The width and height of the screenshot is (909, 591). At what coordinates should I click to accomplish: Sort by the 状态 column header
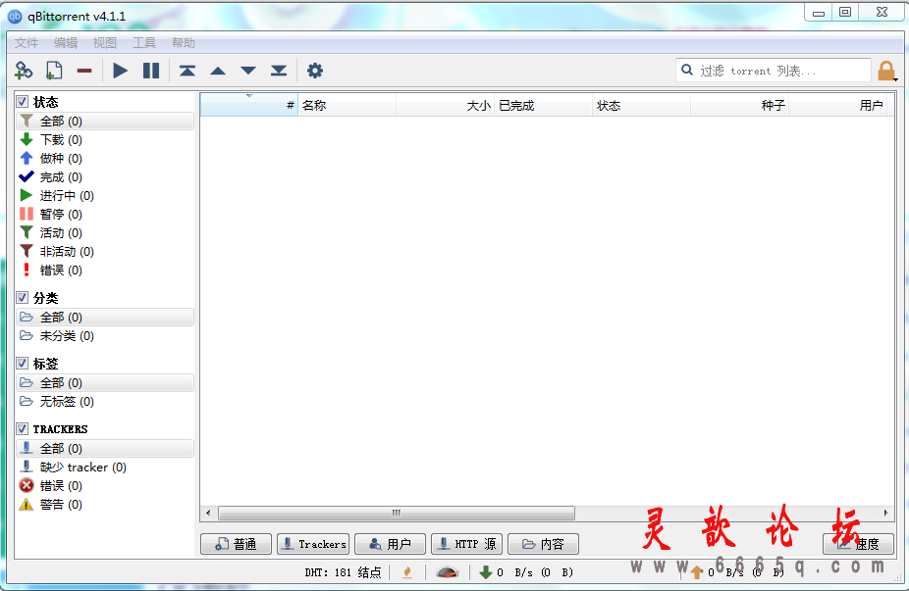(641, 105)
